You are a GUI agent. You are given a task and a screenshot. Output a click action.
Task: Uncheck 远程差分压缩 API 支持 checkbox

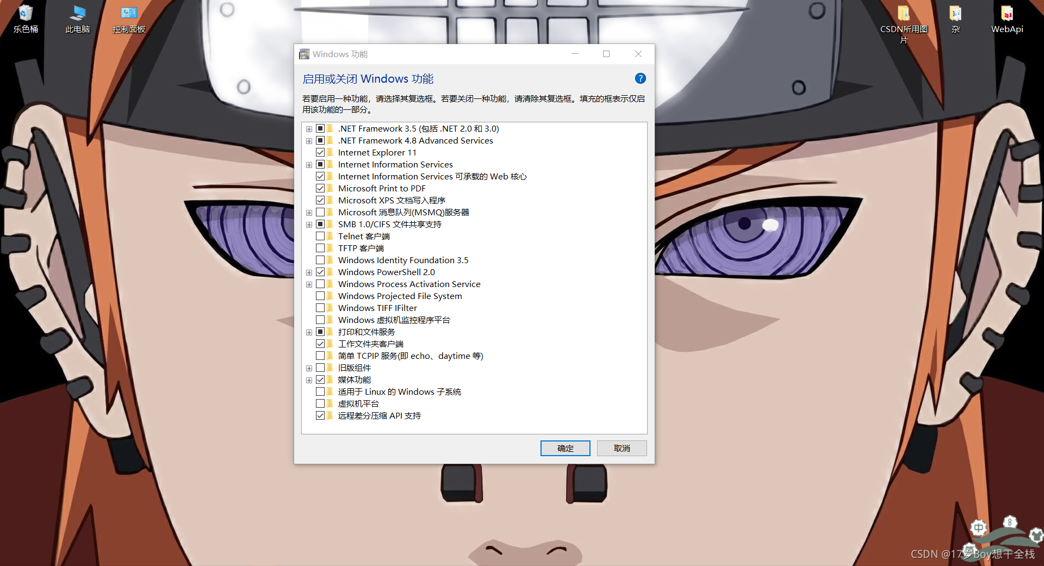[x=320, y=415]
